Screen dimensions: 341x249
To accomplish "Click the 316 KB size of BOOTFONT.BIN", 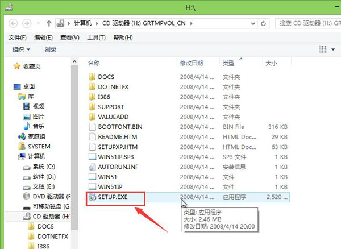I will coord(278,127).
